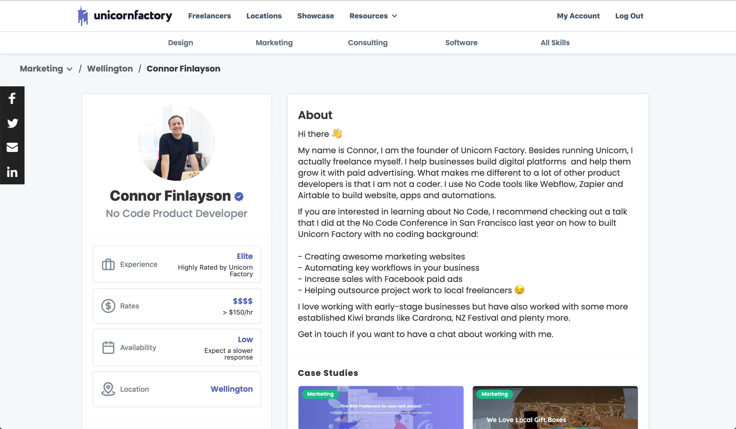Click the Location pin icon
This screenshot has width=736, height=429.
click(108, 389)
